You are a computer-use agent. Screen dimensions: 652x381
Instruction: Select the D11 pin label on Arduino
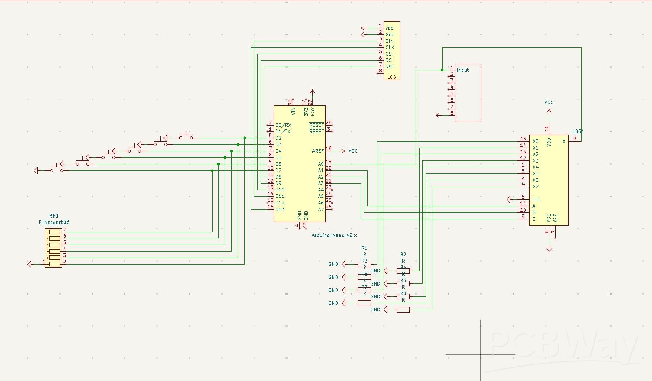280,196
